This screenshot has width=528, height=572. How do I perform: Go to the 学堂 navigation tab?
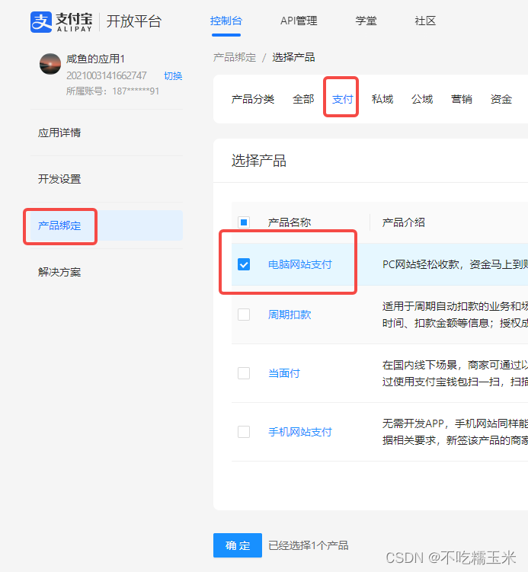(366, 21)
